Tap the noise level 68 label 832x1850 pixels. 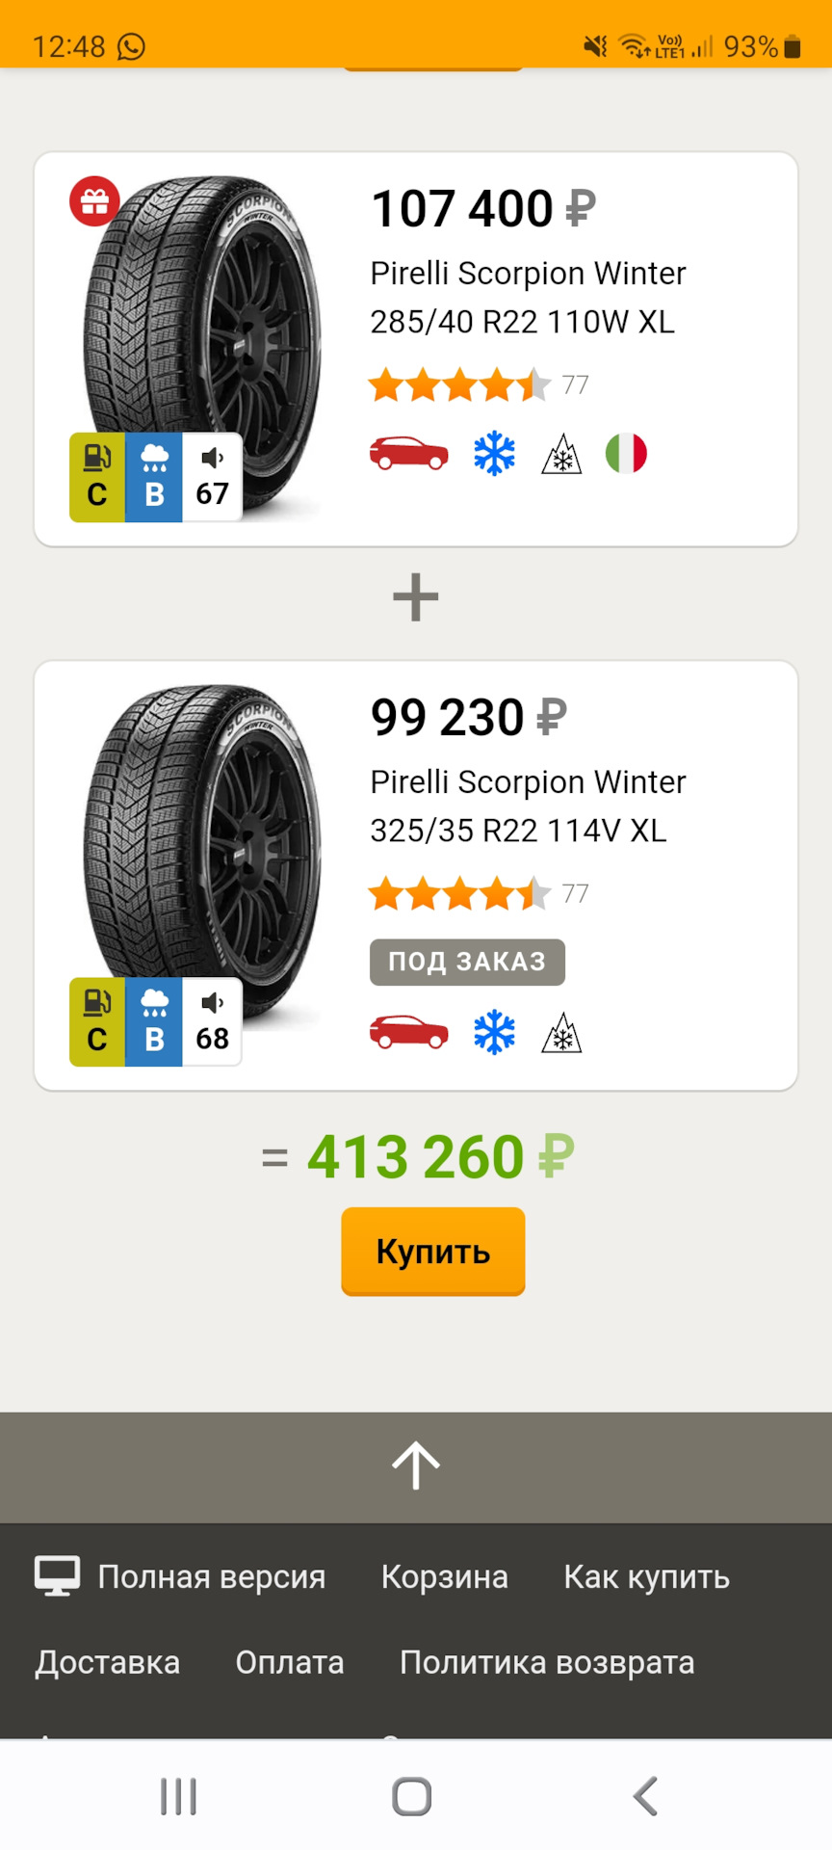[212, 1022]
